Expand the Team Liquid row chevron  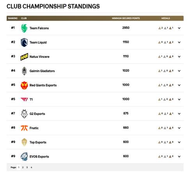179,42
